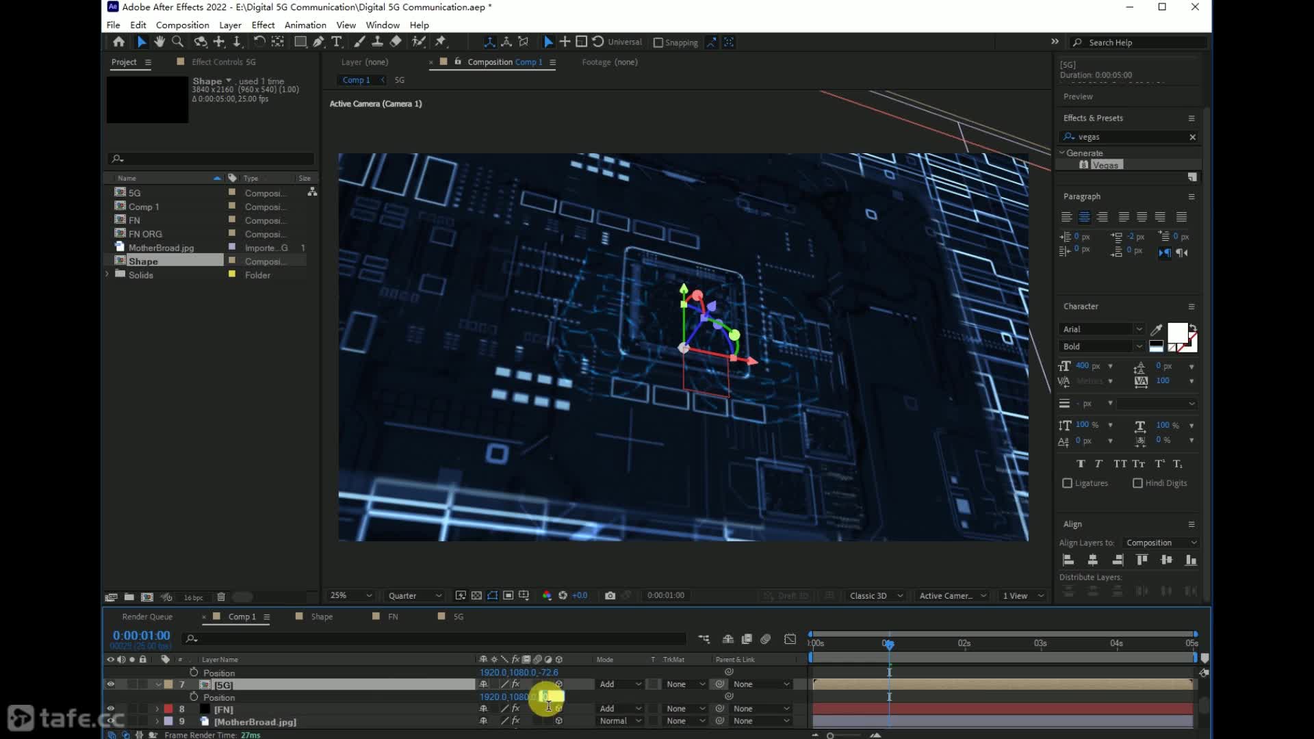The image size is (1314, 739).
Task: Open the 1 View layout dropdown
Action: pos(1022,595)
